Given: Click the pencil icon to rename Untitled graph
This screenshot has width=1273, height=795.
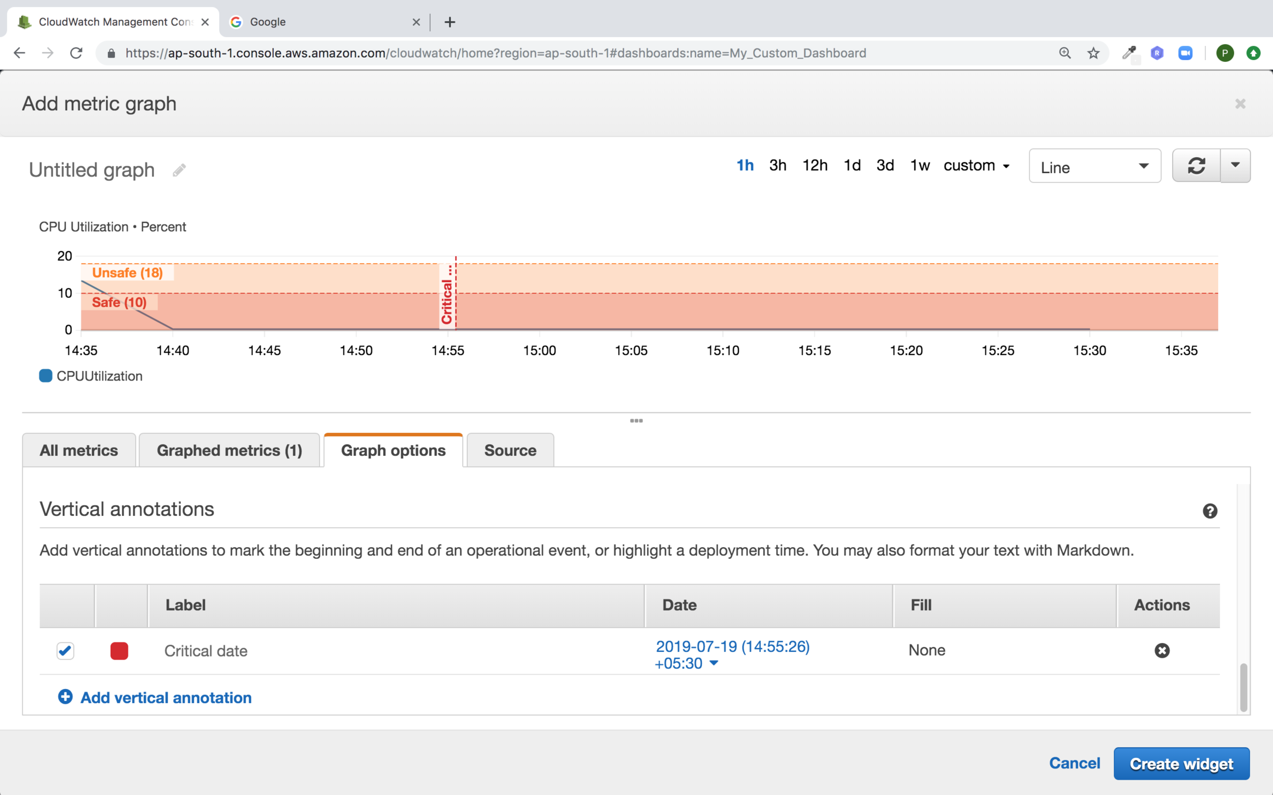Looking at the screenshot, I should pos(179,170).
